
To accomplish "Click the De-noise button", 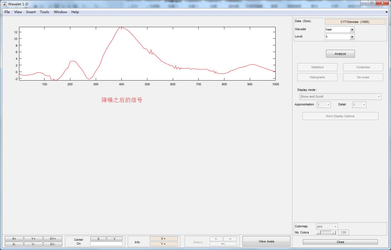I will [363, 77].
